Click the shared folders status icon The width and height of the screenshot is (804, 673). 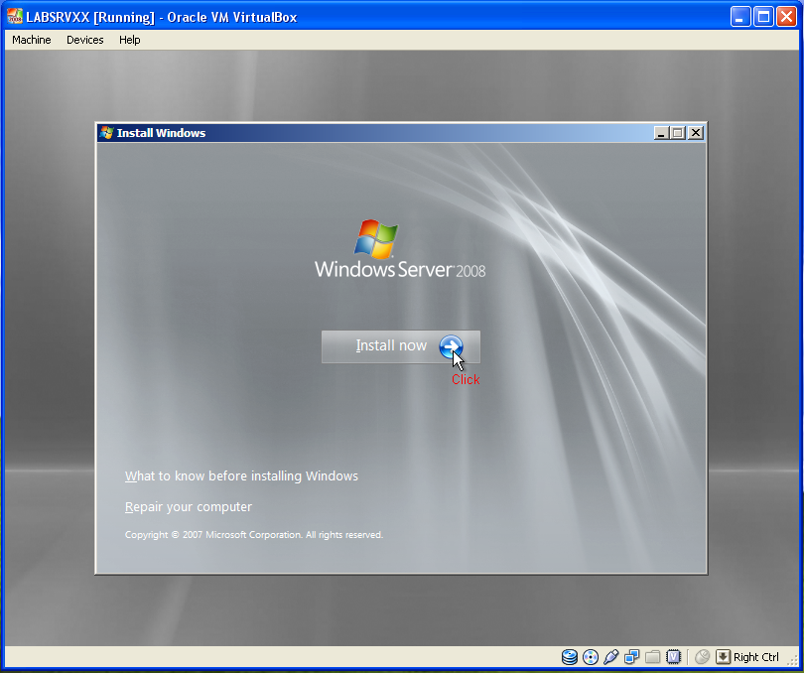click(652, 656)
